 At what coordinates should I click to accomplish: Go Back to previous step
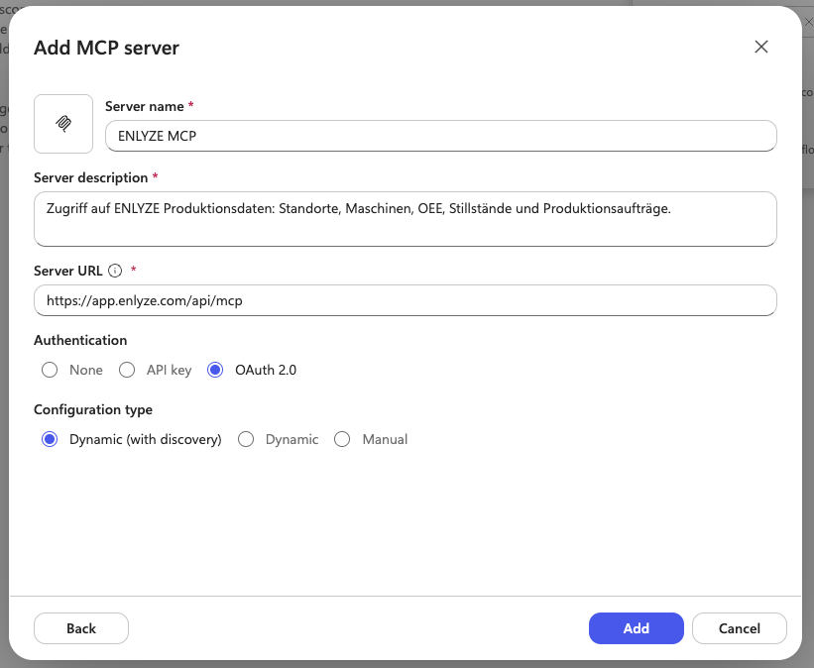point(81,628)
